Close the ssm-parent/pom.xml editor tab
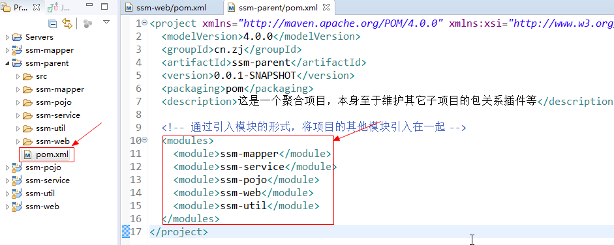The height and width of the screenshot is (245, 614). click(x=326, y=7)
